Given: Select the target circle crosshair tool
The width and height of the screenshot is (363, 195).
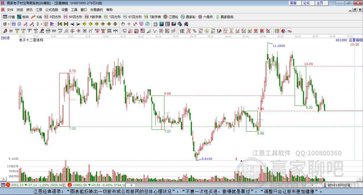Looking at the screenshot, I should tap(72, 31).
